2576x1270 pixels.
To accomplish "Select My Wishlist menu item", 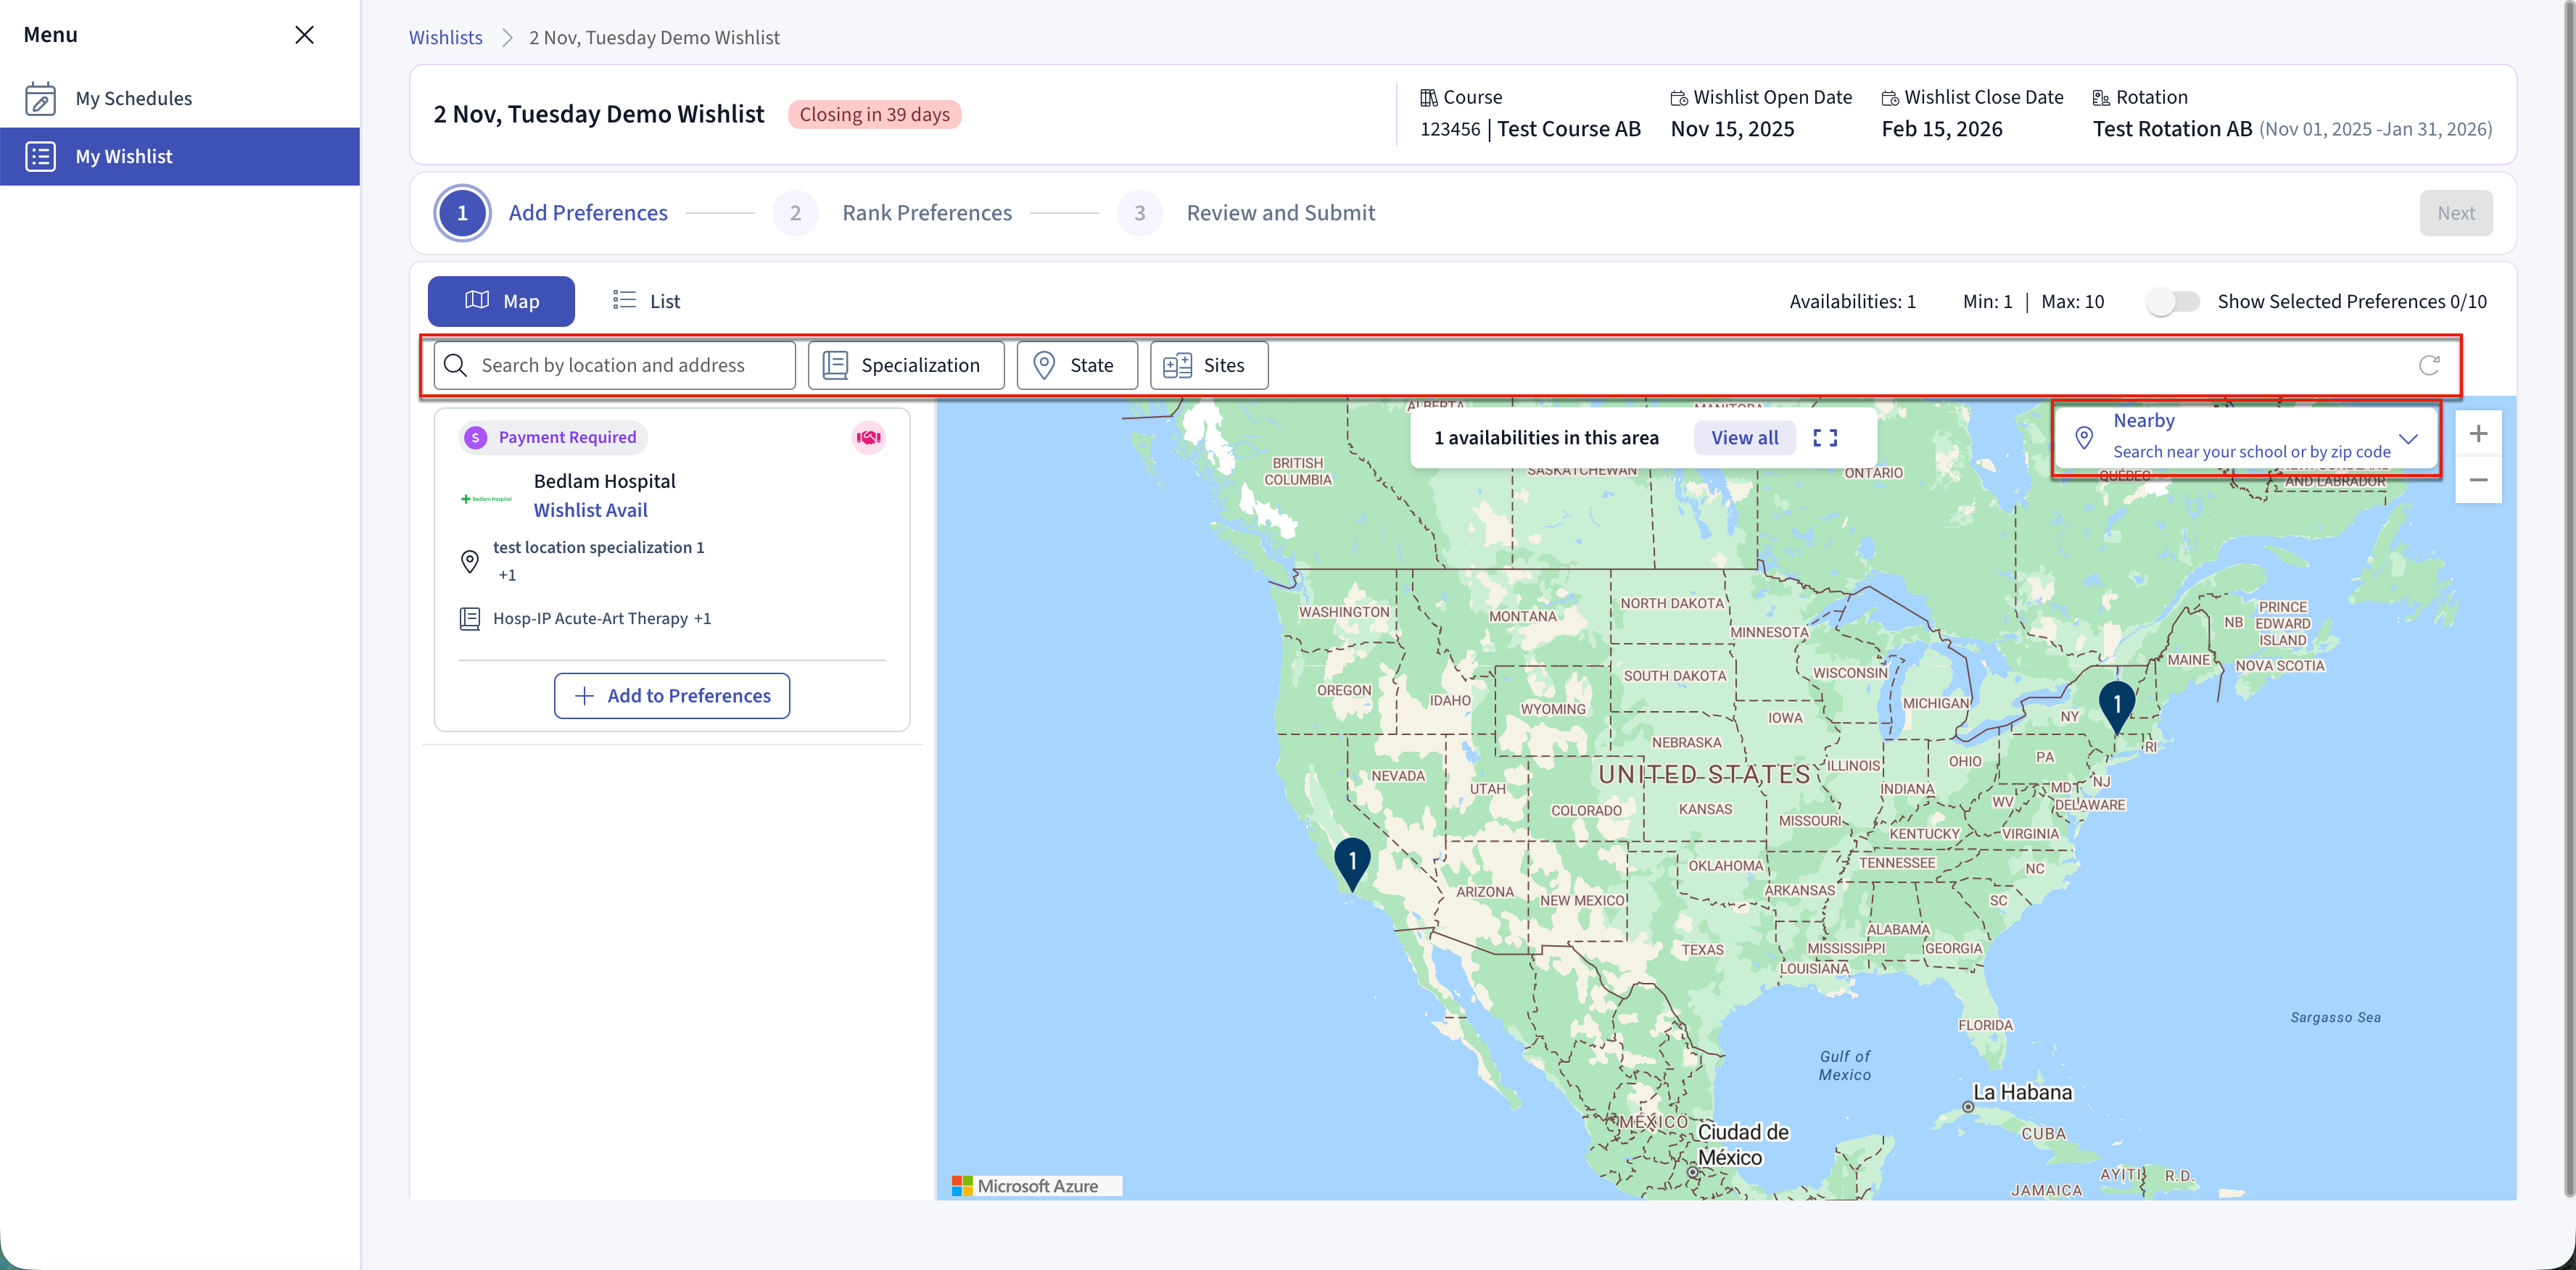I will 124,157.
